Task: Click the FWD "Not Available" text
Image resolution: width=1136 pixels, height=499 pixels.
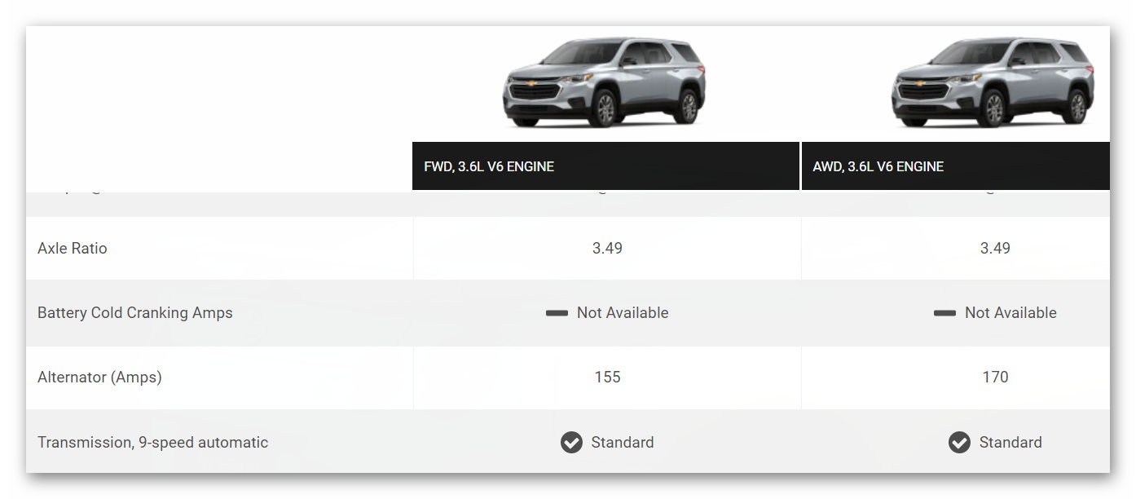Action: (x=623, y=313)
